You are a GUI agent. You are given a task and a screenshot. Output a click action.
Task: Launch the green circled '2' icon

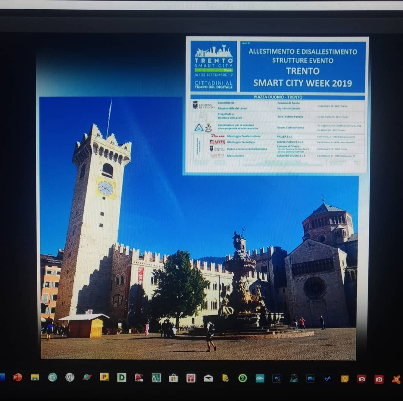pos(243,378)
